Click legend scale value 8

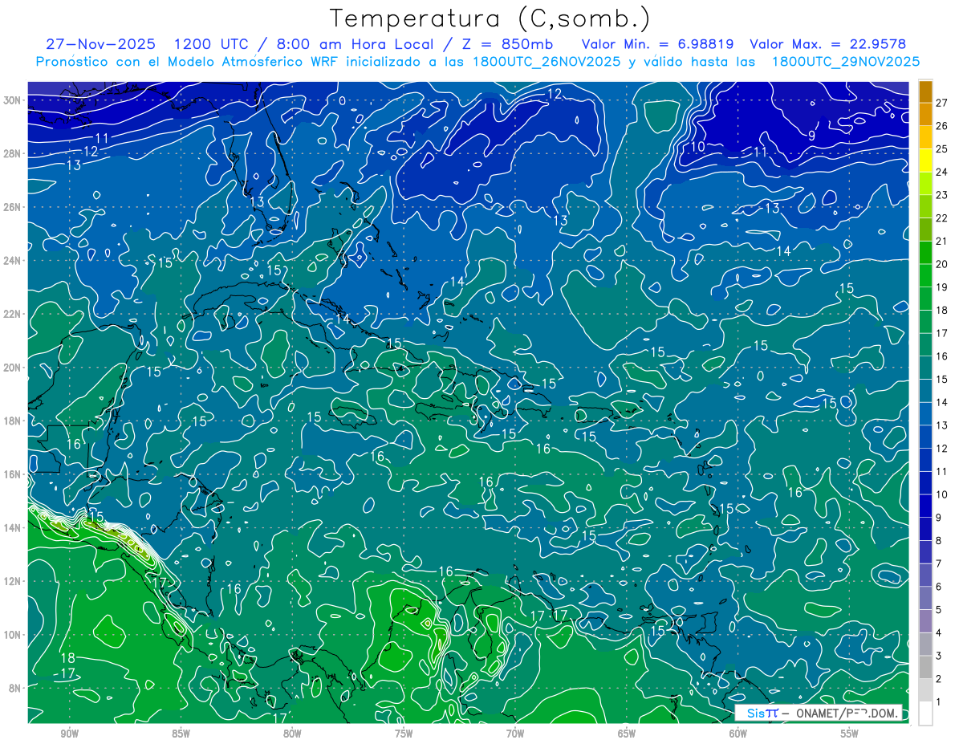tap(940, 541)
